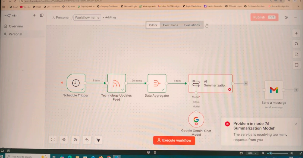Image resolution: width=303 pixels, height=158 pixels.
Task: Open the 100% zoom dropdown in viewer
Action: [252, 153]
